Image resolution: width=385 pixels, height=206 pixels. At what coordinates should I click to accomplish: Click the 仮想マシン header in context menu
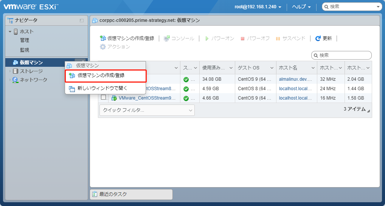(x=106, y=66)
